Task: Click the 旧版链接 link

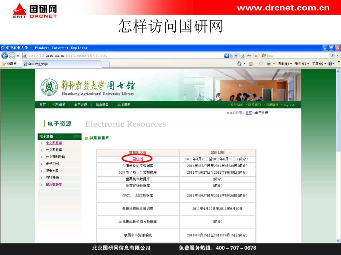Action: point(272,105)
